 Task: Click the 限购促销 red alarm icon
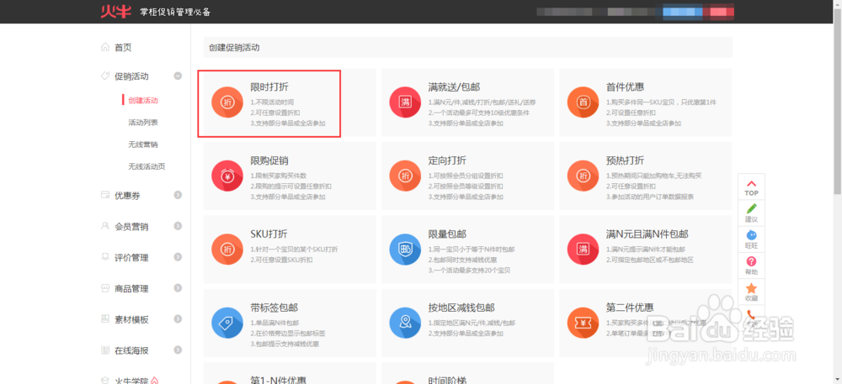click(x=227, y=176)
